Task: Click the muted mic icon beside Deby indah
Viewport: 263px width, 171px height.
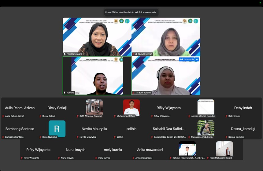Action: [x=226, y=116]
